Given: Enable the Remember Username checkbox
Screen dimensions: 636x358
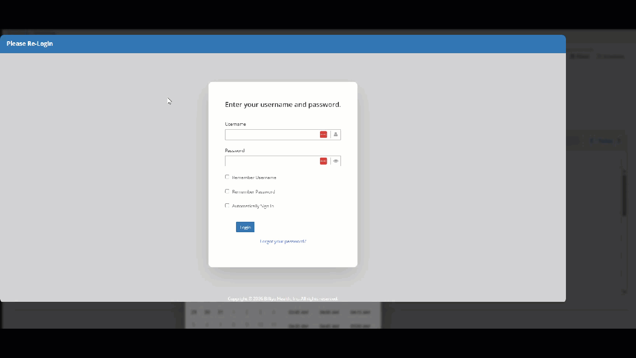Looking at the screenshot, I should coord(227,177).
